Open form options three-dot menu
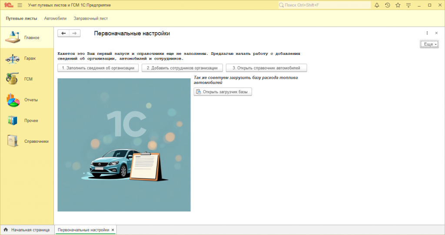445x235 pixels. 427,33
